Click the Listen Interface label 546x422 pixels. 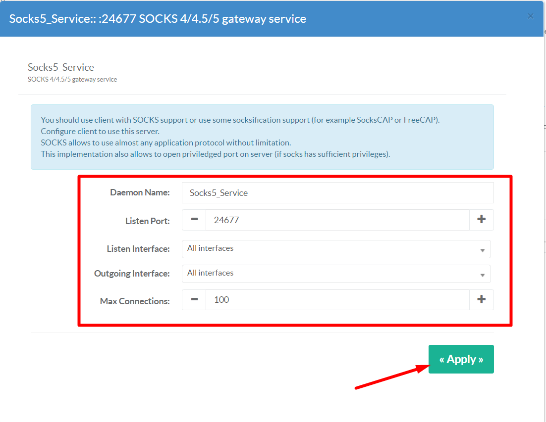click(138, 249)
